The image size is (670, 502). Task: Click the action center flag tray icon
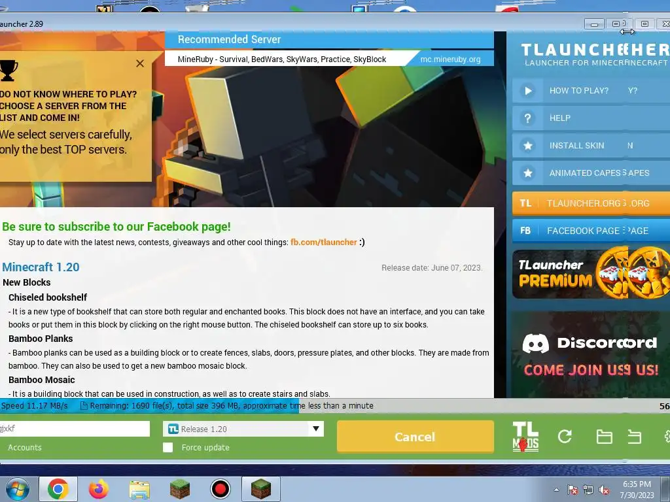tap(572, 490)
